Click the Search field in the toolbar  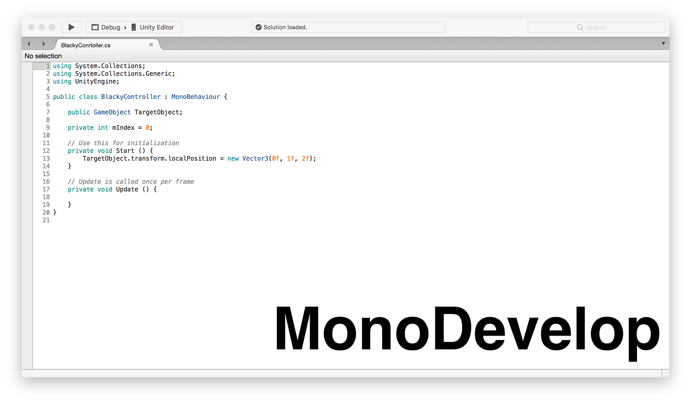(x=596, y=27)
